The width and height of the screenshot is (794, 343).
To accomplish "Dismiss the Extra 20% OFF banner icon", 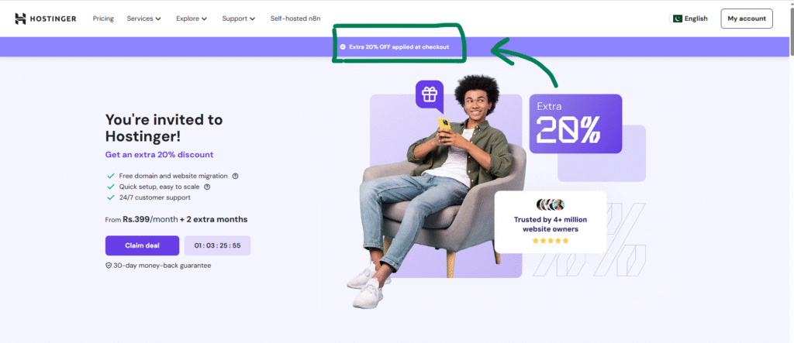I will 343,46.
